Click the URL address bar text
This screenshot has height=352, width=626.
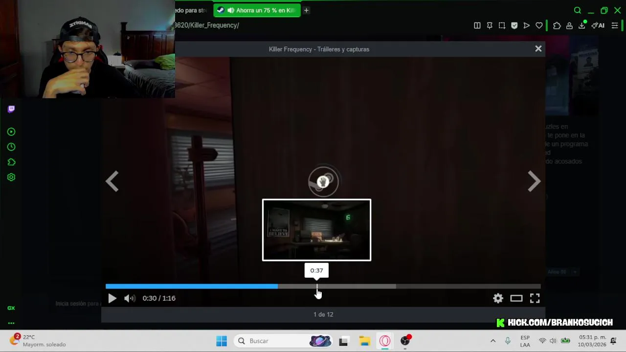point(207,25)
